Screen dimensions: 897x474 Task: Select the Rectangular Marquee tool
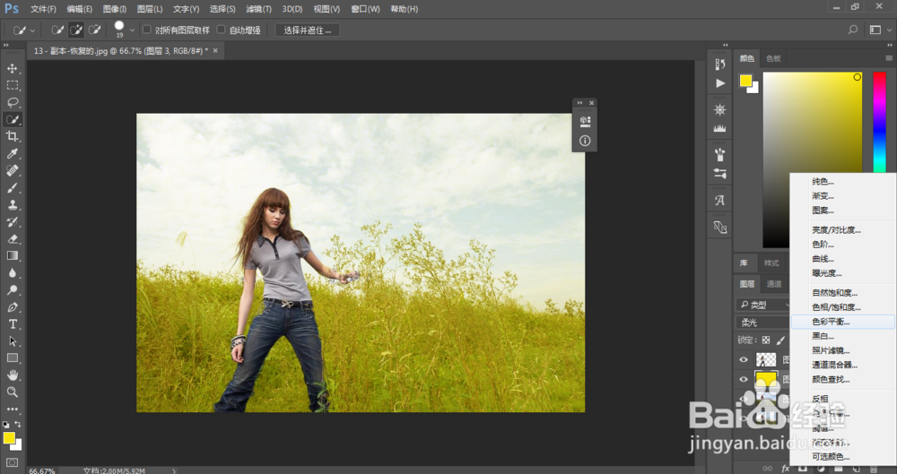tap(12, 85)
